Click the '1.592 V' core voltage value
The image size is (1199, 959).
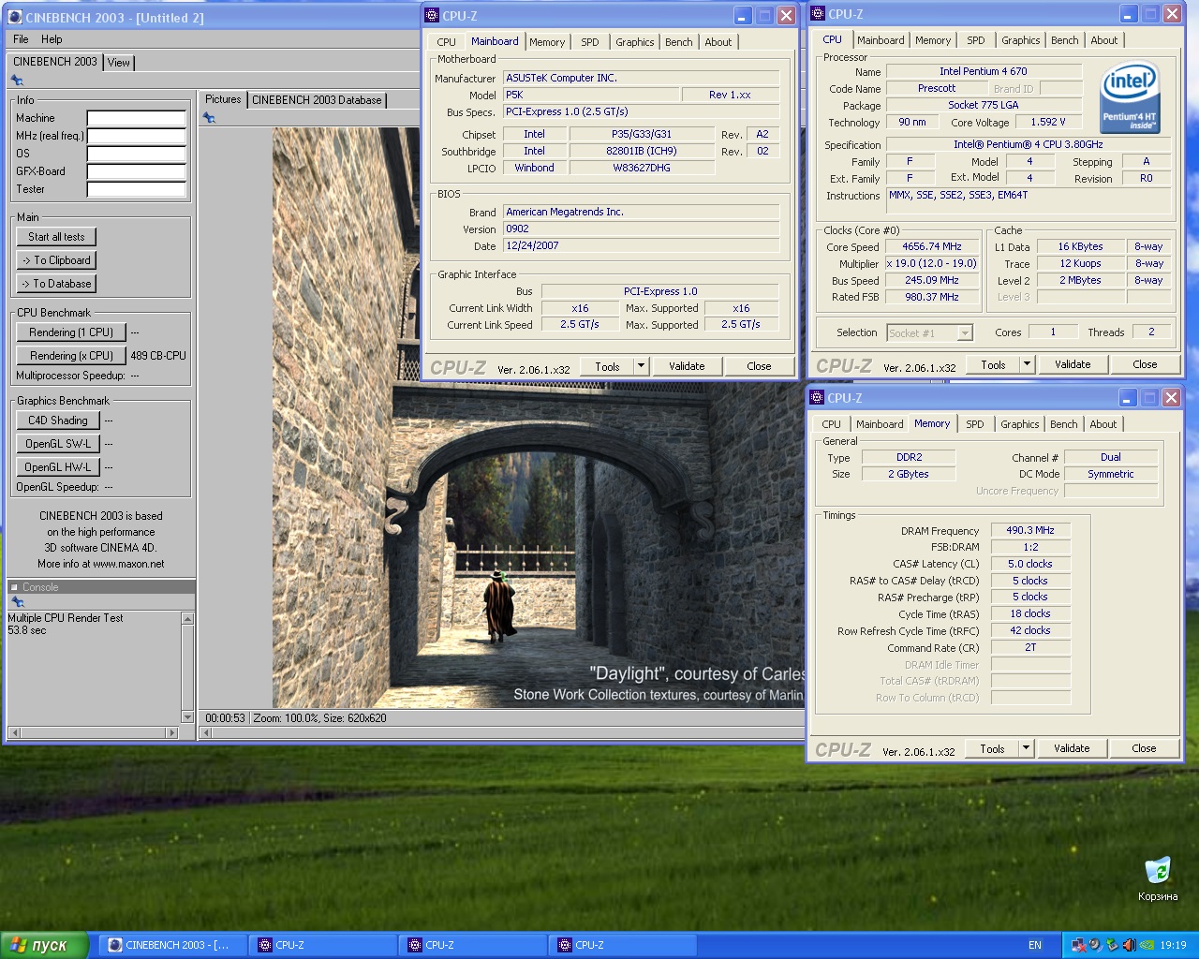[x=1048, y=123]
